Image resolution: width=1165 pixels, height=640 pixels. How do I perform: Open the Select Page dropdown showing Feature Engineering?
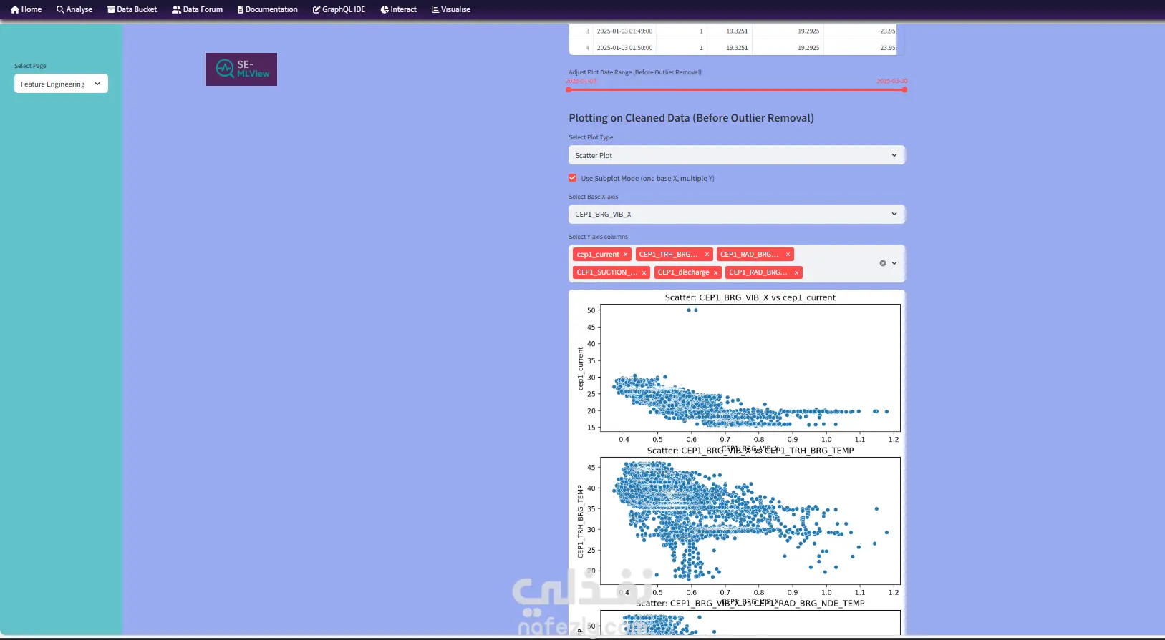[61, 84]
